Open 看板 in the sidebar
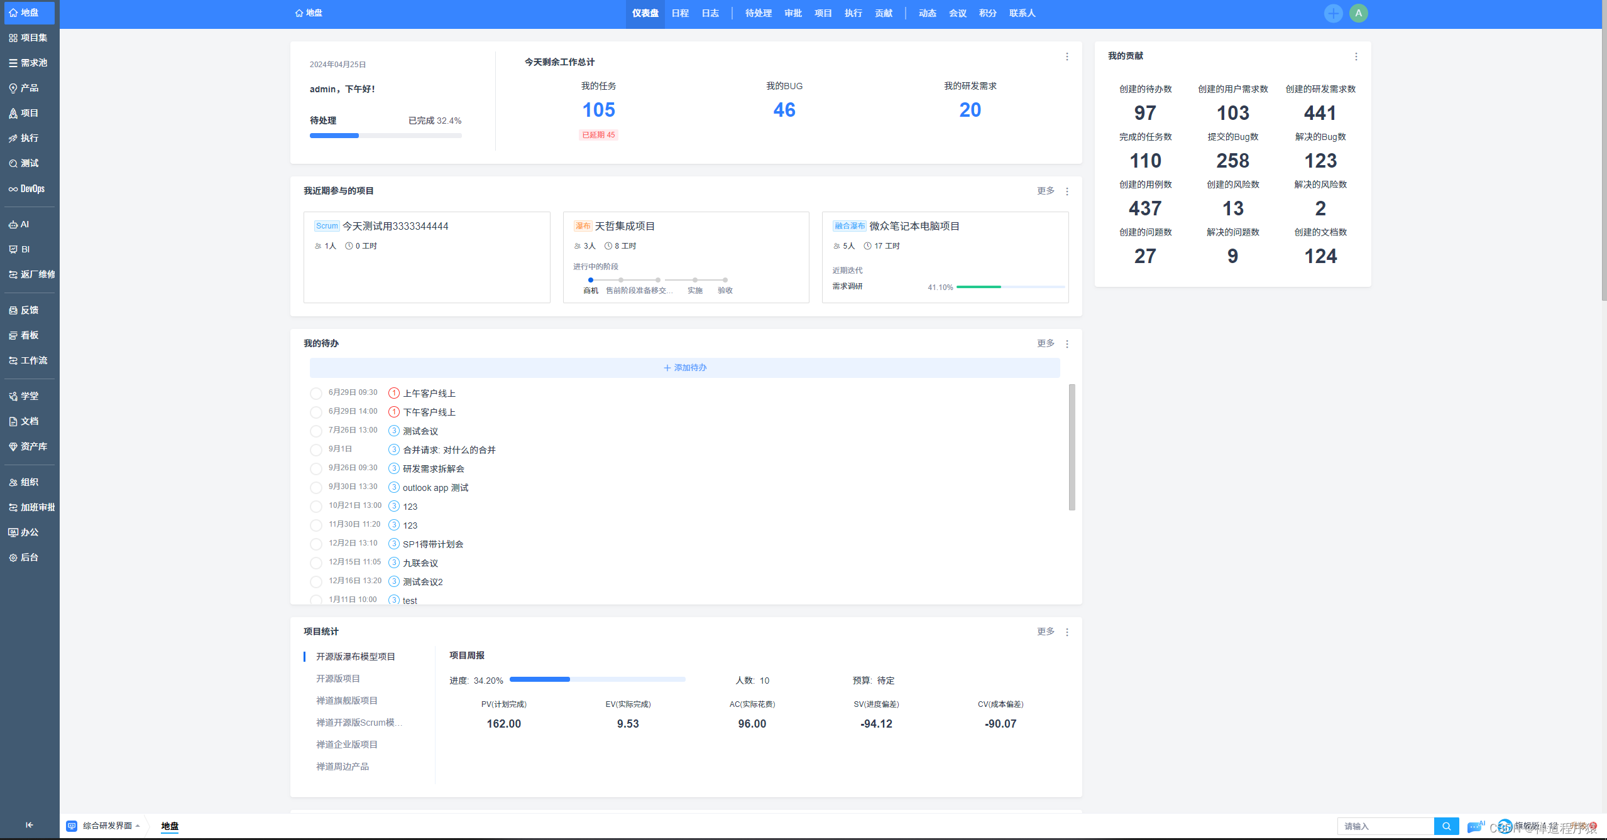Image resolution: width=1607 pixels, height=840 pixels. (x=29, y=335)
